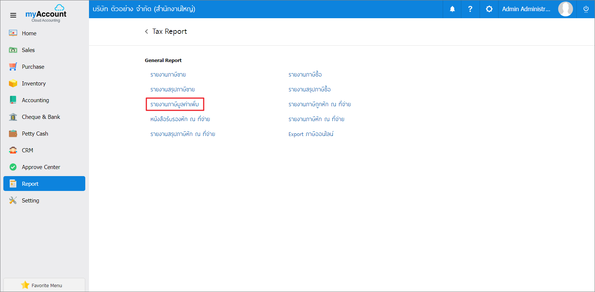Open Export ภาษีออนไลน์ link
The height and width of the screenshot is (292, 595).
pyautogui.click(x=311, y=134)
